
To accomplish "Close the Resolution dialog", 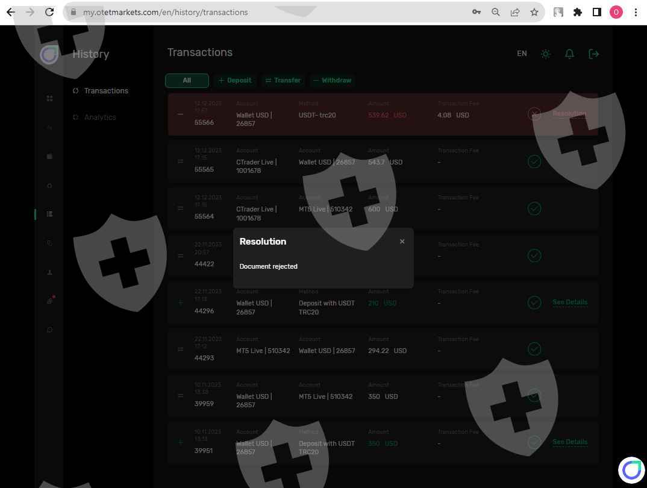I will point(402,242).
